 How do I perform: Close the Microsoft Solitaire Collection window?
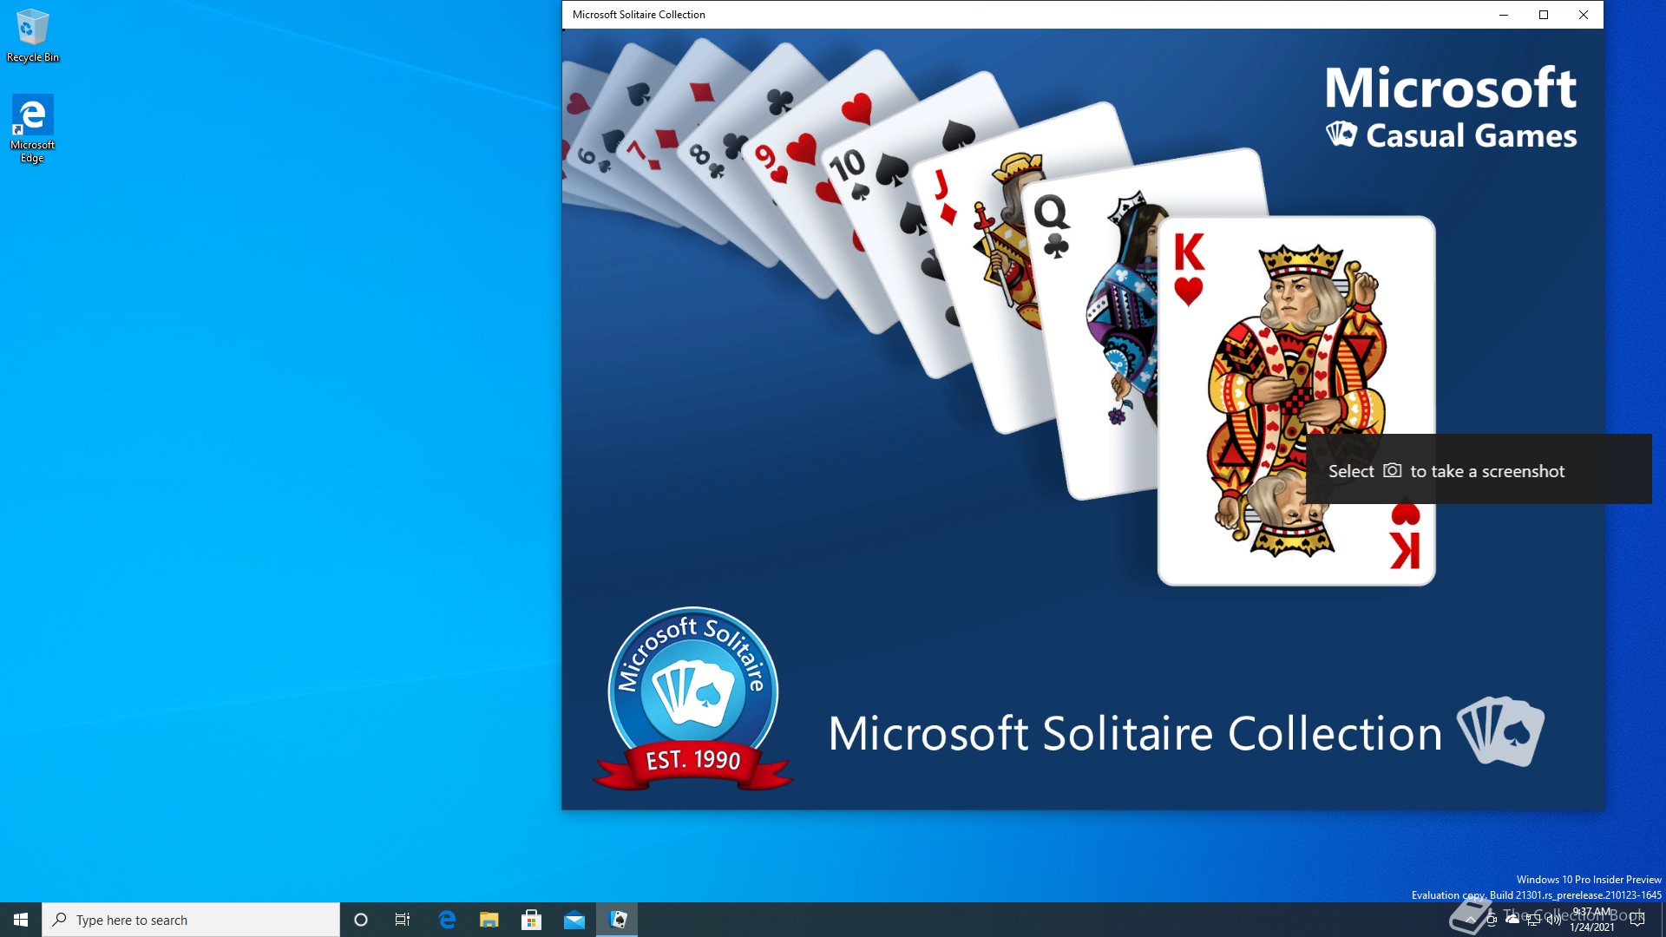pyautogui.click(x=1584, y=15)
